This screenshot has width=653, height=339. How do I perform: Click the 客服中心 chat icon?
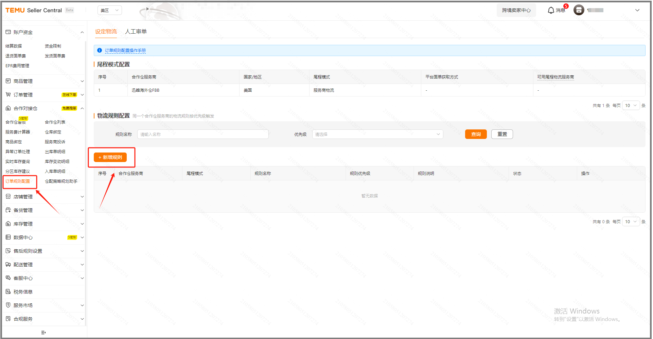coord(8,278)
